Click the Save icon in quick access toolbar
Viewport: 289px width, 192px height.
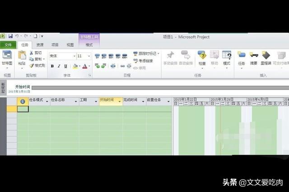pos(10,36)
